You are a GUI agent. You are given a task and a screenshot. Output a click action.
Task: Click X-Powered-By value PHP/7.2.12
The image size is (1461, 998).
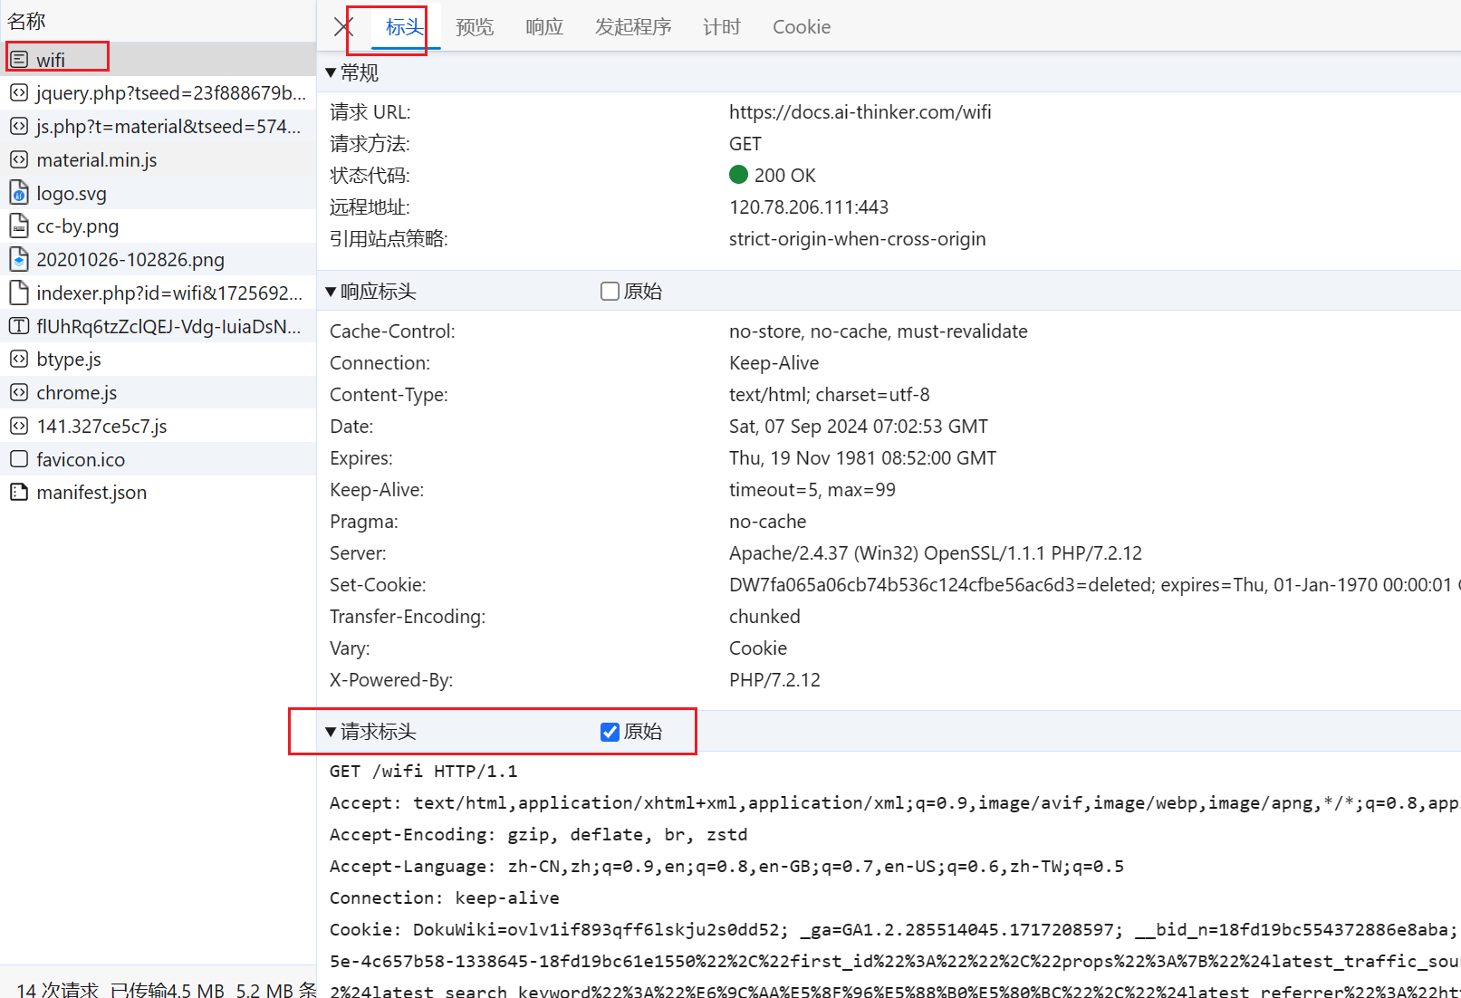774,679
